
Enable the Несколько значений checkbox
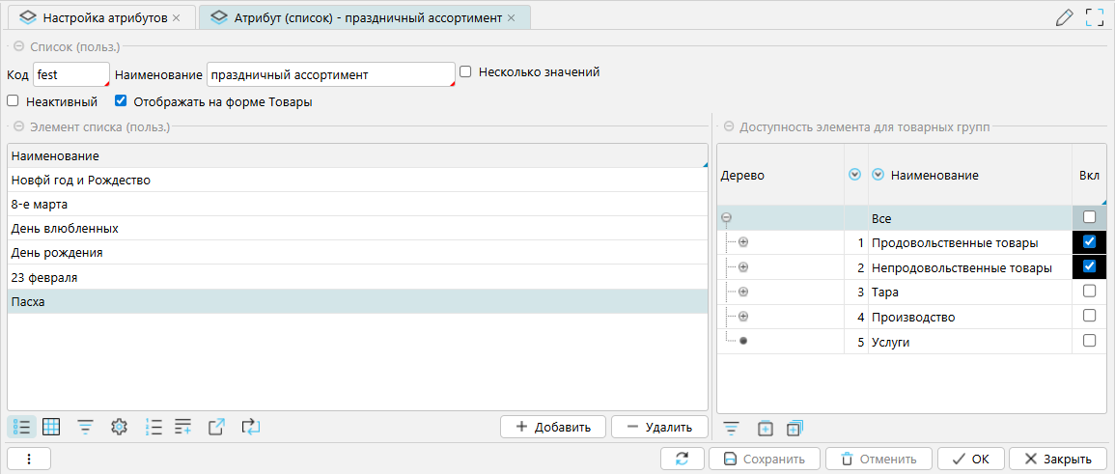(x=465, y=72)
